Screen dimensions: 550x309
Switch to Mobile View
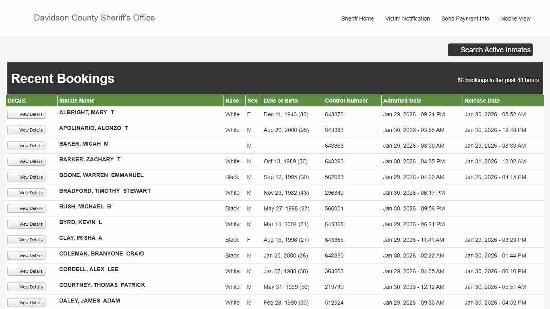515,19
